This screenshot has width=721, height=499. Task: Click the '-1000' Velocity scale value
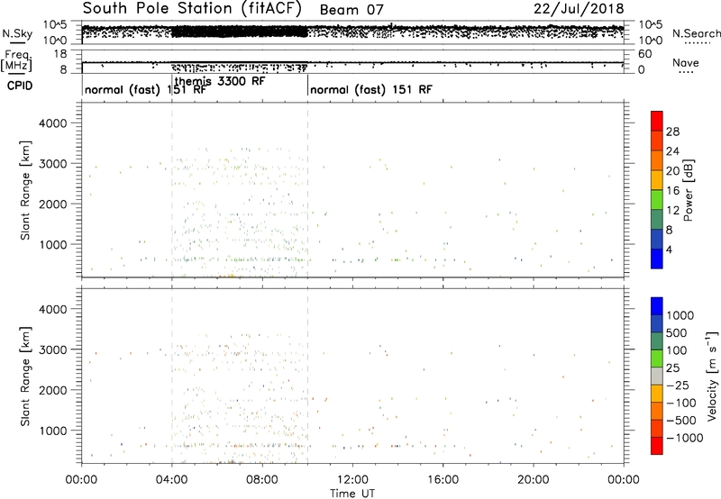(684, 438)
